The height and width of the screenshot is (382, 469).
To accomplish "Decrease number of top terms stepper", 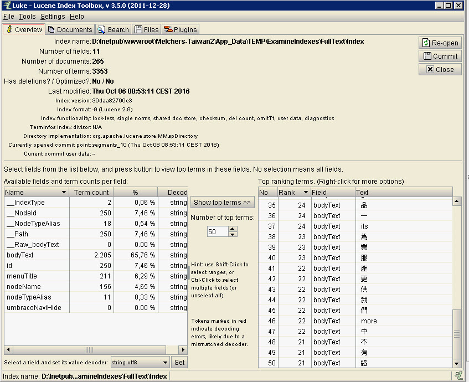I will (233, 234).
